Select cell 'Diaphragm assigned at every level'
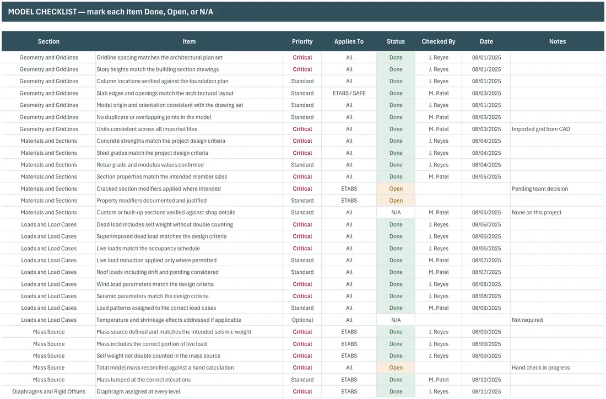This screenshot has width=606, height=399. [189, 391]
